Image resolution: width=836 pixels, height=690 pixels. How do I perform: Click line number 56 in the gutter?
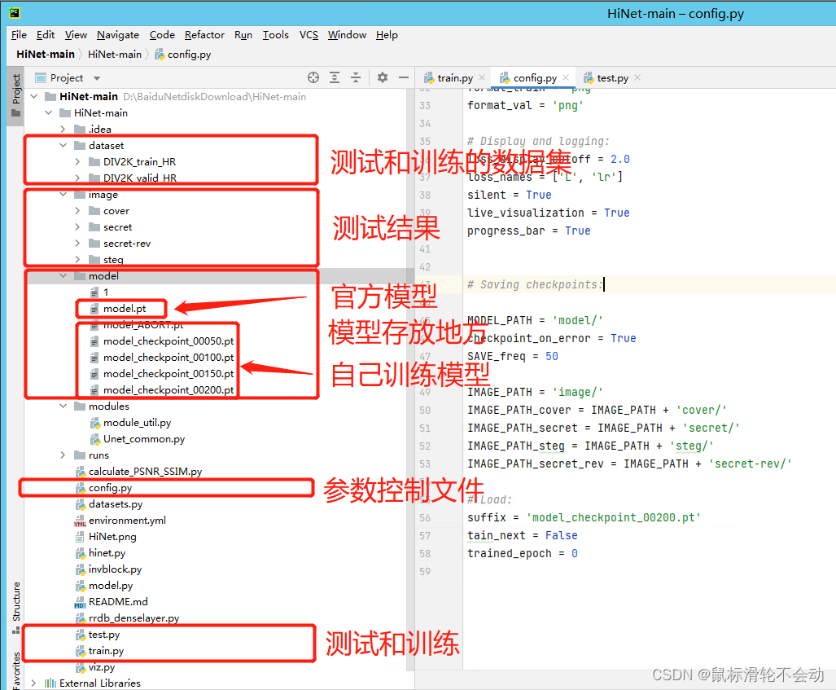point(425,517)
